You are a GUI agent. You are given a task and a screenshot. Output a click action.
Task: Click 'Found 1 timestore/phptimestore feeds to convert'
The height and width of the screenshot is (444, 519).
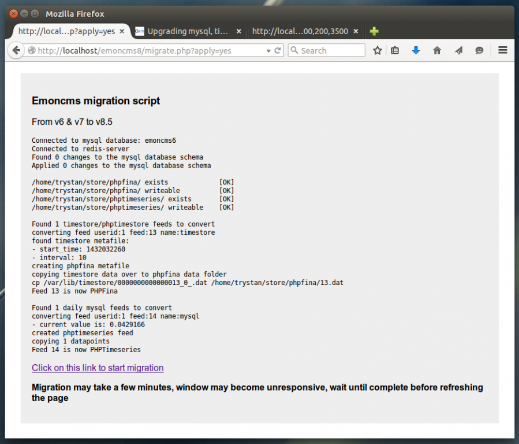(x=124, y=224)
